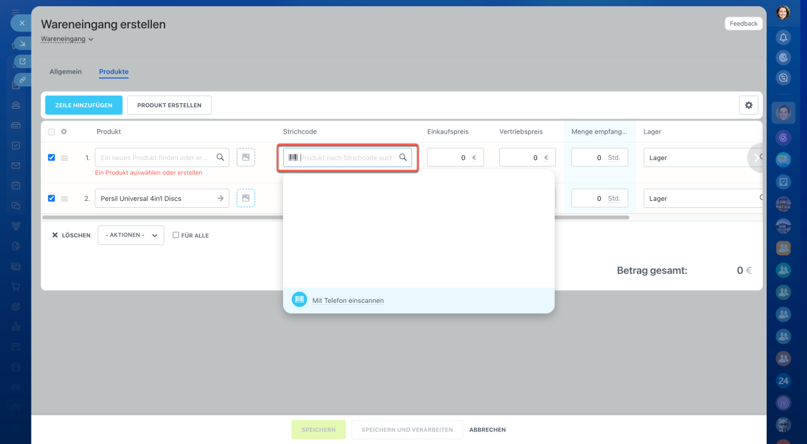This screenshot has width=807, height=444.
Task: Click the 'Betrag gesamt:' label
Action: tap(652, 270)
